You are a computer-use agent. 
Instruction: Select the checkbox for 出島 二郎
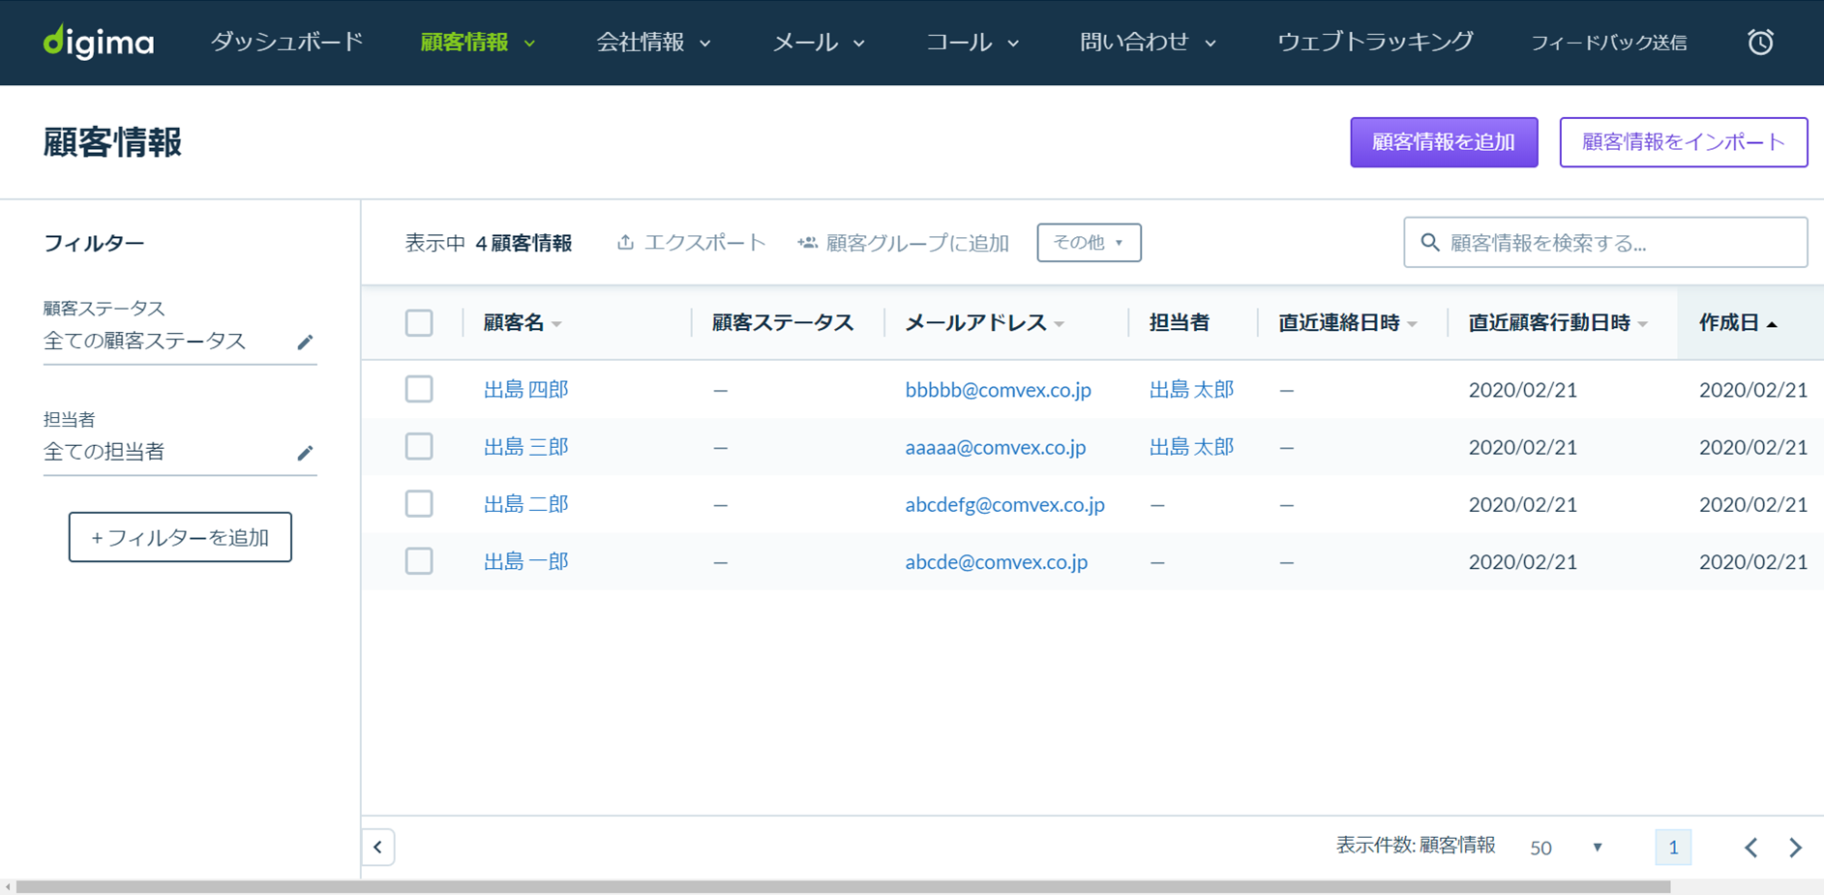(x=419, y=503)
